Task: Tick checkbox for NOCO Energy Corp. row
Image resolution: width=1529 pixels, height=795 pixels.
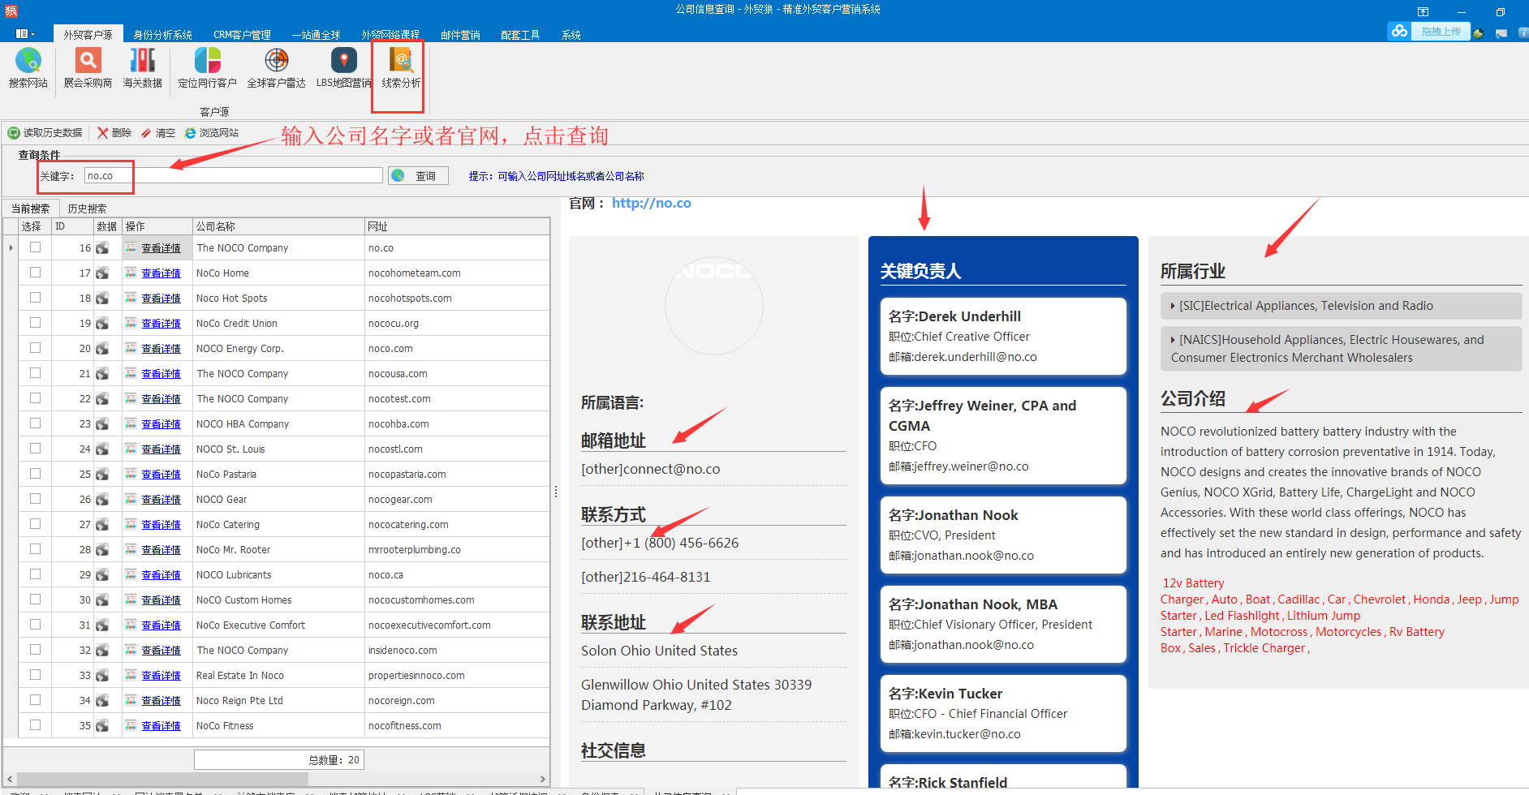Action: click(x=35, y=348)
